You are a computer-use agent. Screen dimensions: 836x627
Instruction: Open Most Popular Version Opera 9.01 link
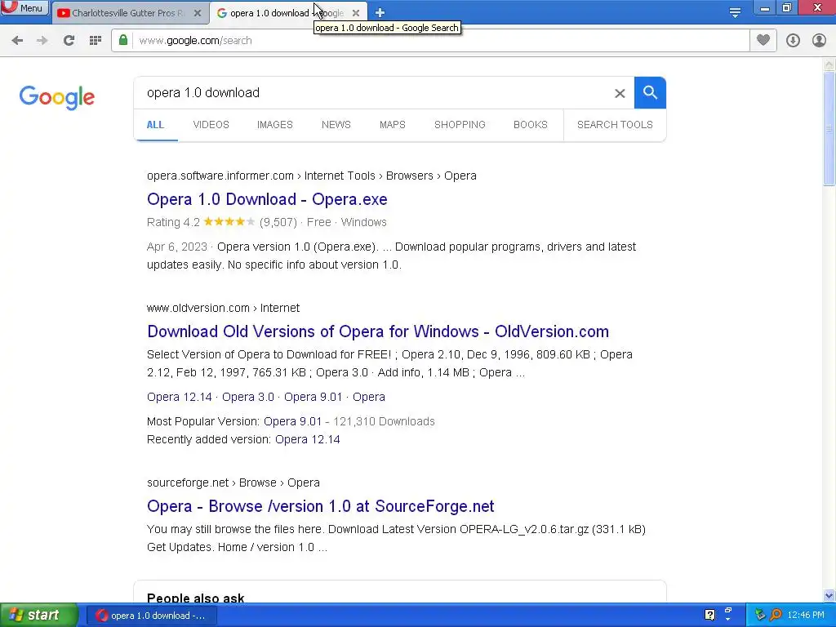[293, 422]
